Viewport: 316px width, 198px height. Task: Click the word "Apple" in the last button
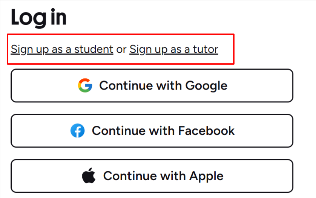(206, 176)
